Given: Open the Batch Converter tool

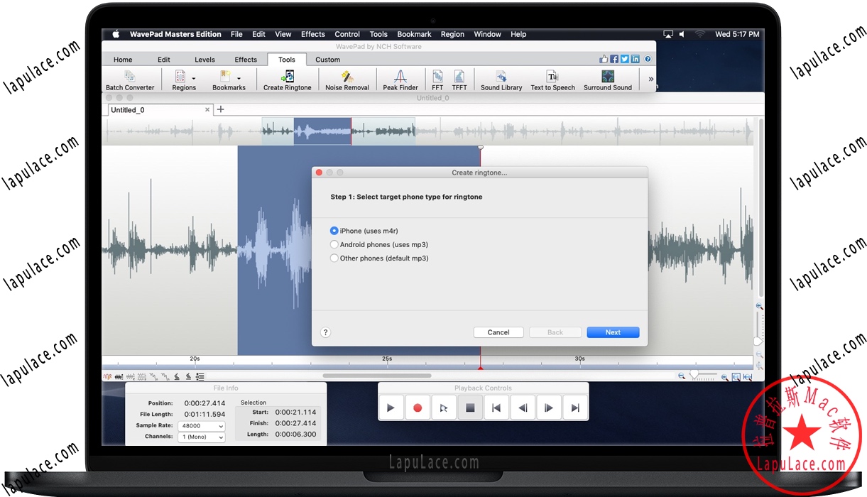Looking at the screenshot, I should (130, 80).
